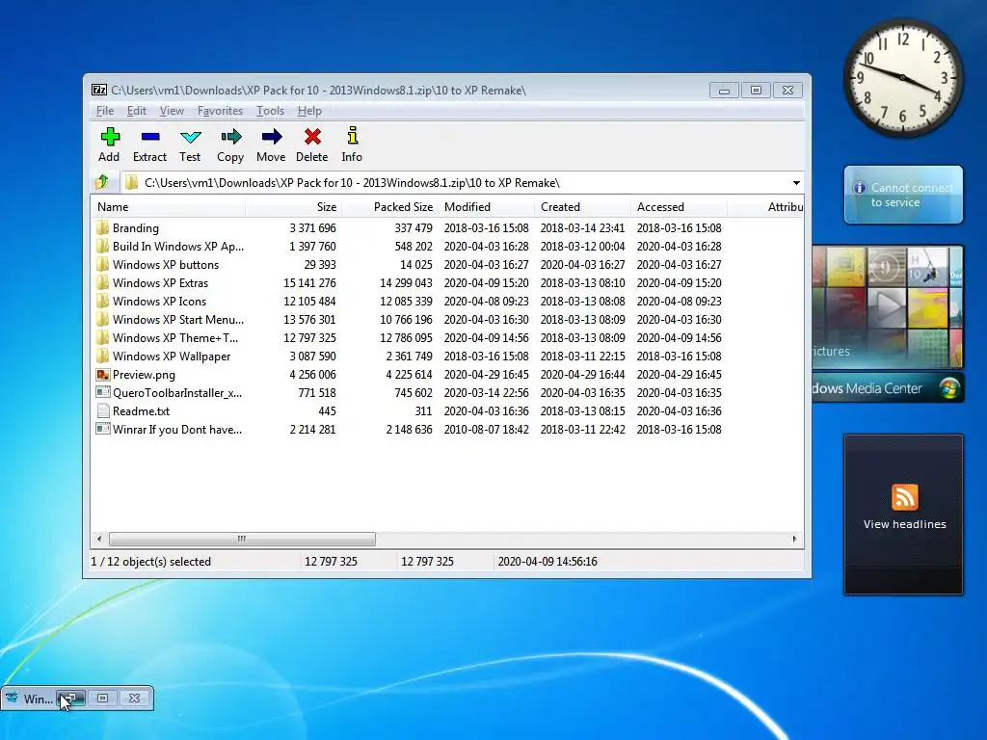This screenshot has width=987, height=740.
Task: Sort by the Attributes column header
Action: (x=765, y=206)
